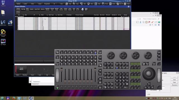Toggle the View By DP button
The width and height of the screenshot is (179, 100).
(78, 9)
